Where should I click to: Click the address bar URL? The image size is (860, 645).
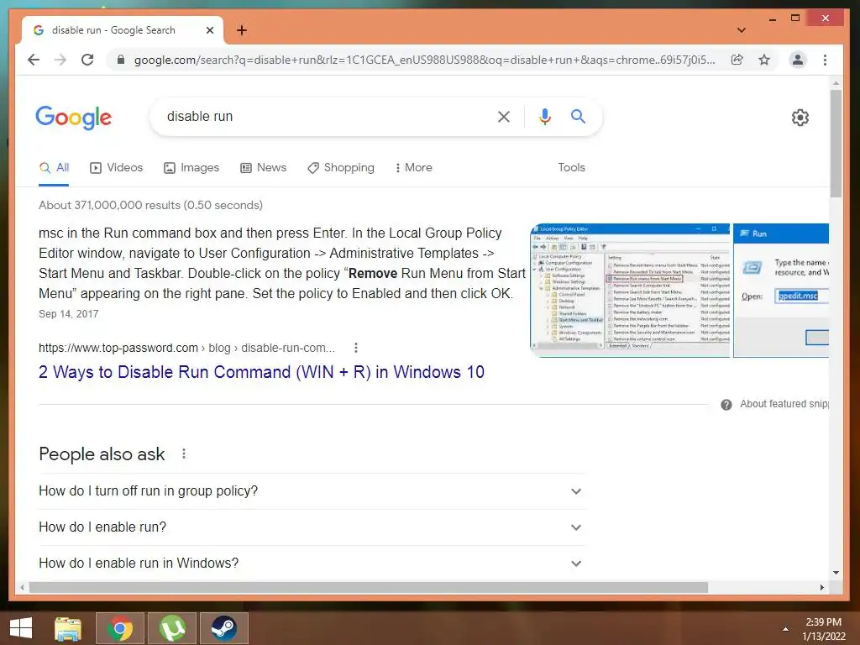pyautogui.click(x=424, y=60)
